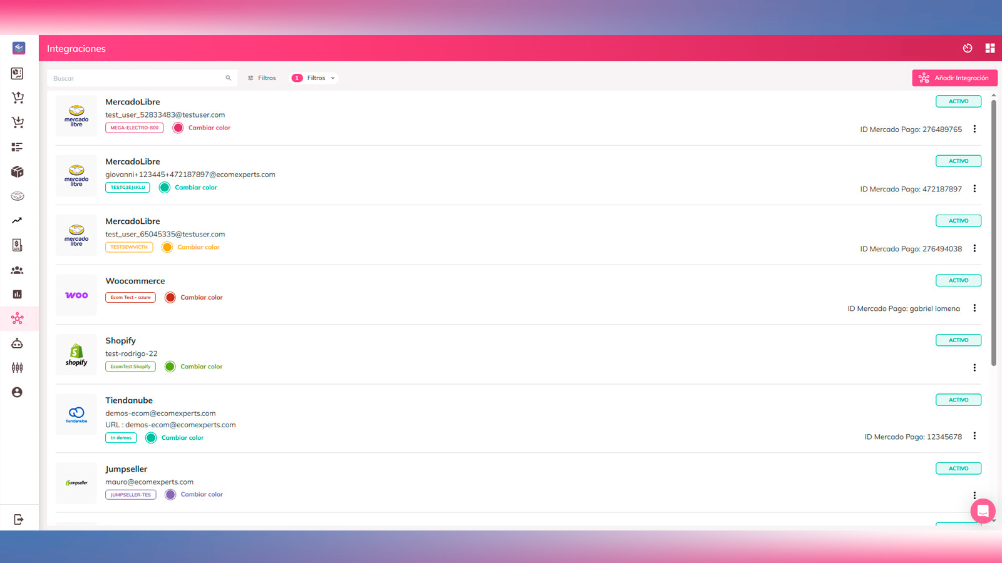Open the trending arrow icon in sidebar
This screenshot has width=1002, height=563.
[x=18, y=220]
